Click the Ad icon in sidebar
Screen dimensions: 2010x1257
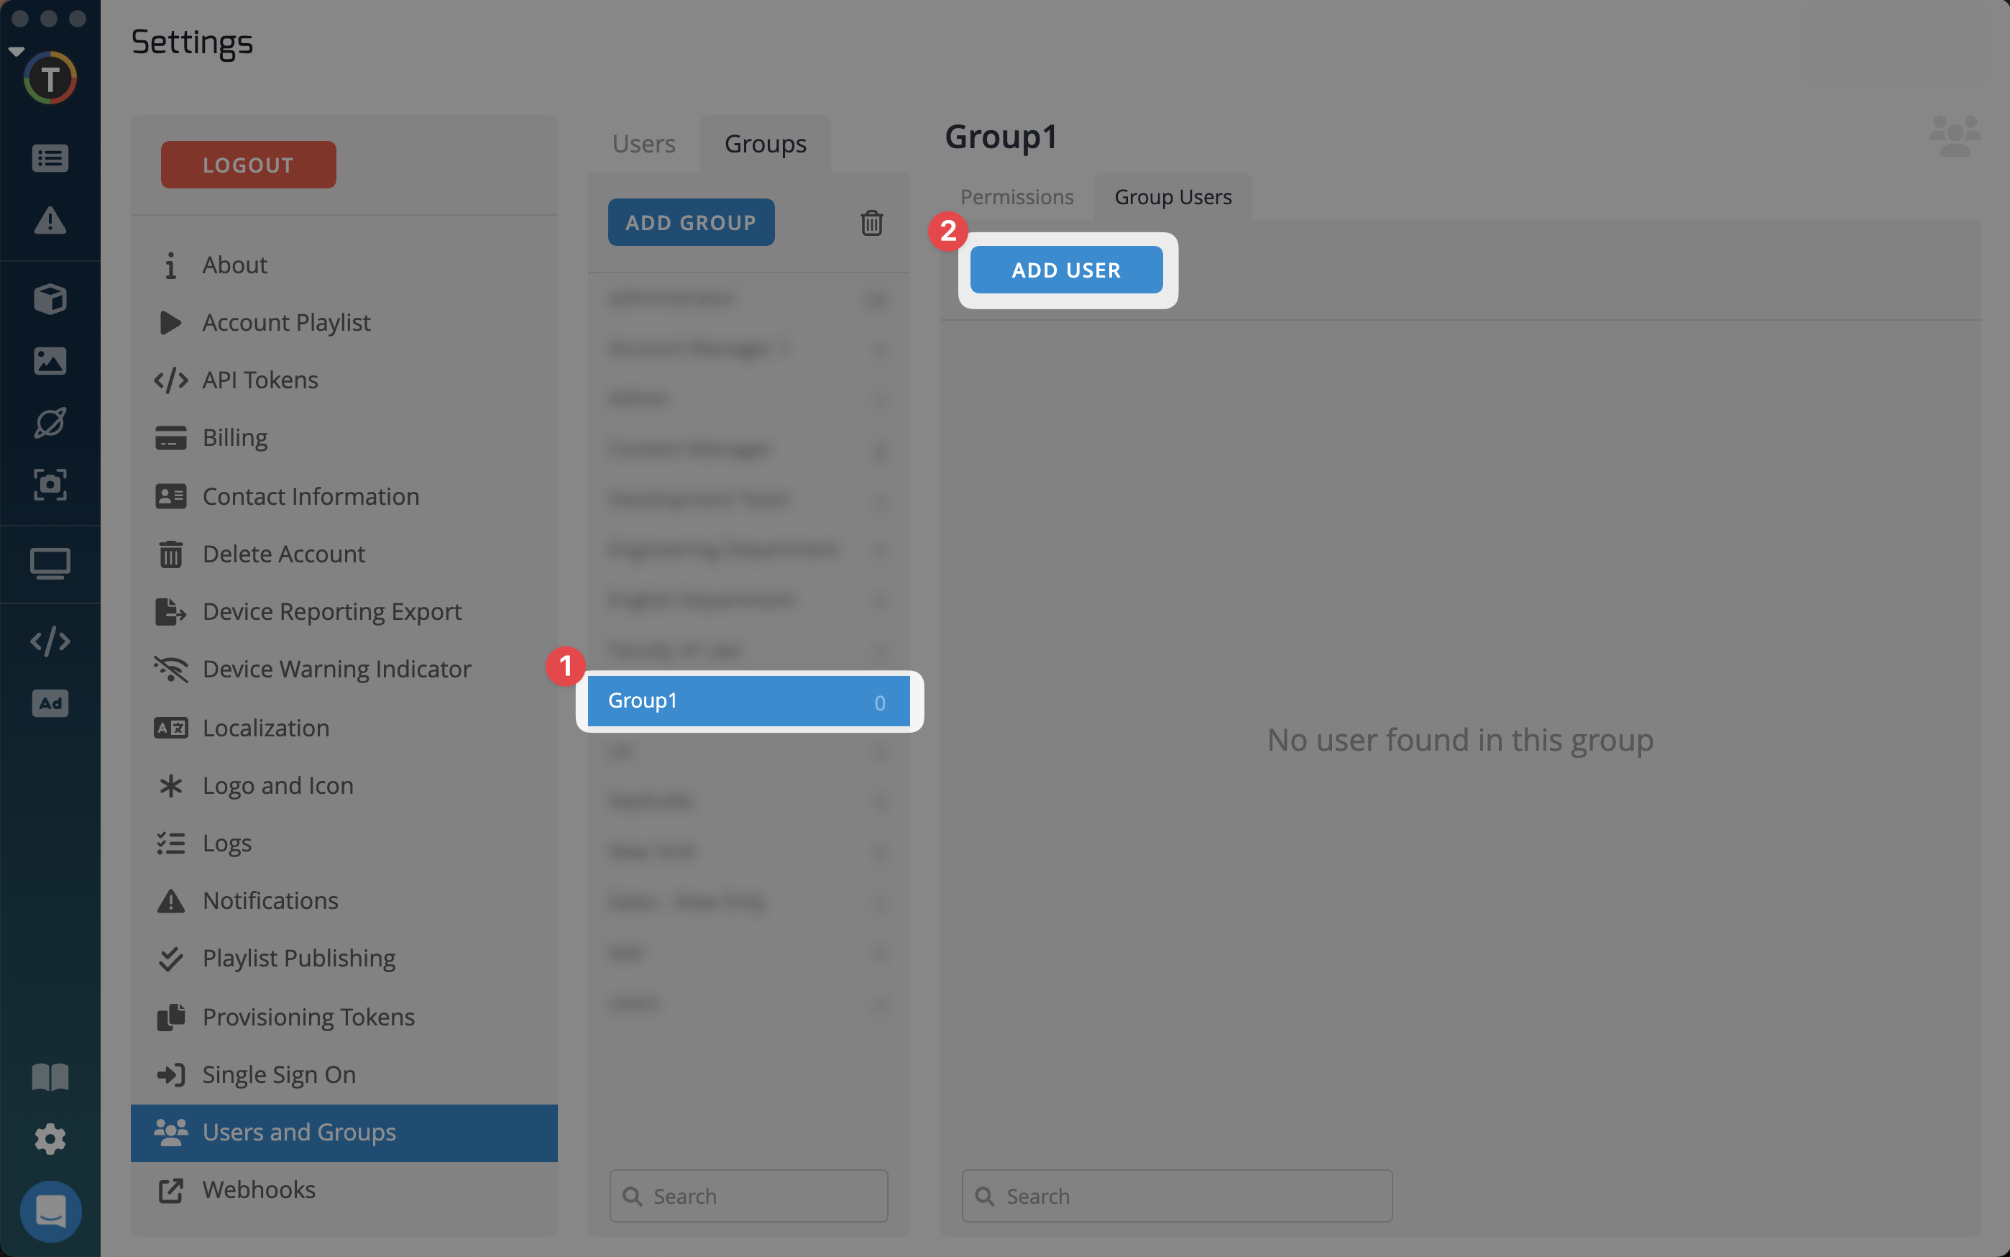pyautogui.click(x=50, y=703)
